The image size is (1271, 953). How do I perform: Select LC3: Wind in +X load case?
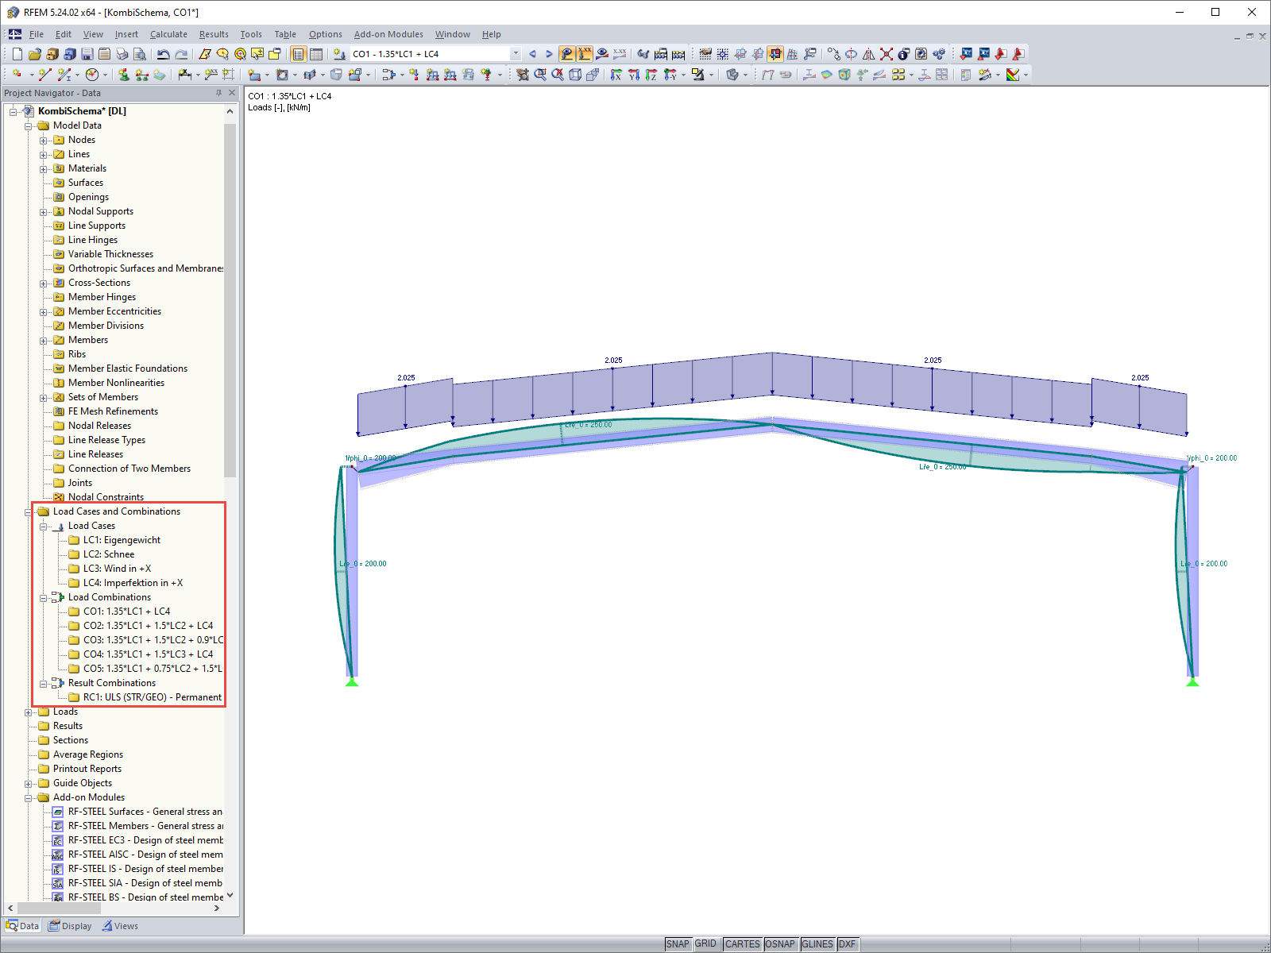pyautogui.click(x=117, y=569)
